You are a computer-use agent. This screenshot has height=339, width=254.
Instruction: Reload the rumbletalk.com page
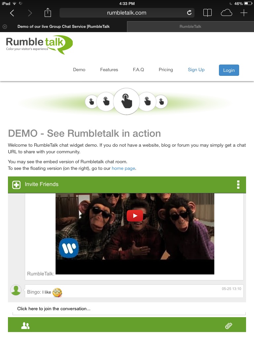point(189,13)
